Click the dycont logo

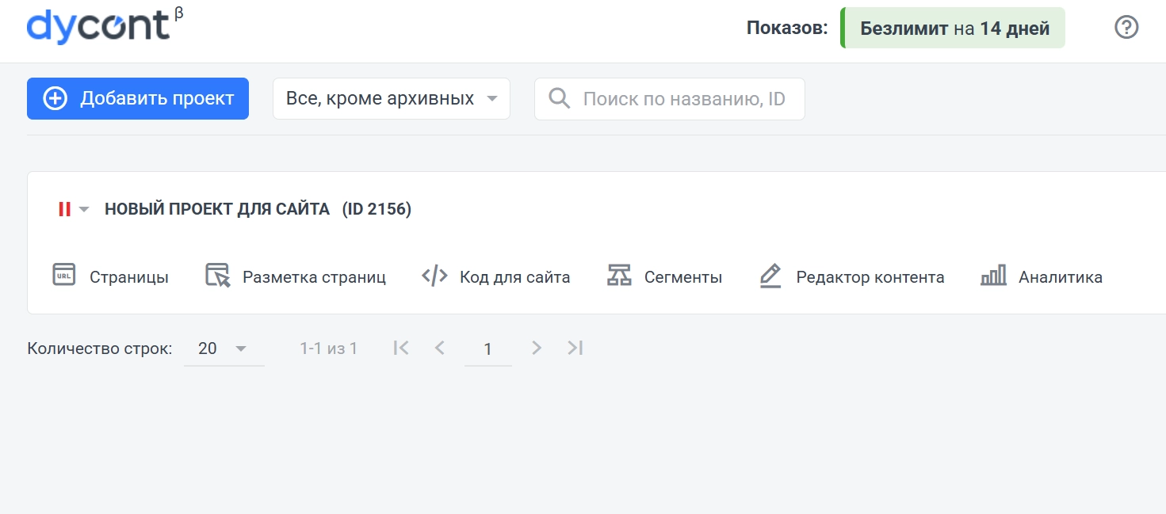click(98, 28)
